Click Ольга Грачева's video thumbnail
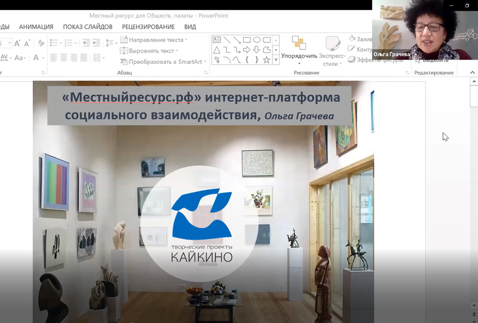 (x=425, y=30)
